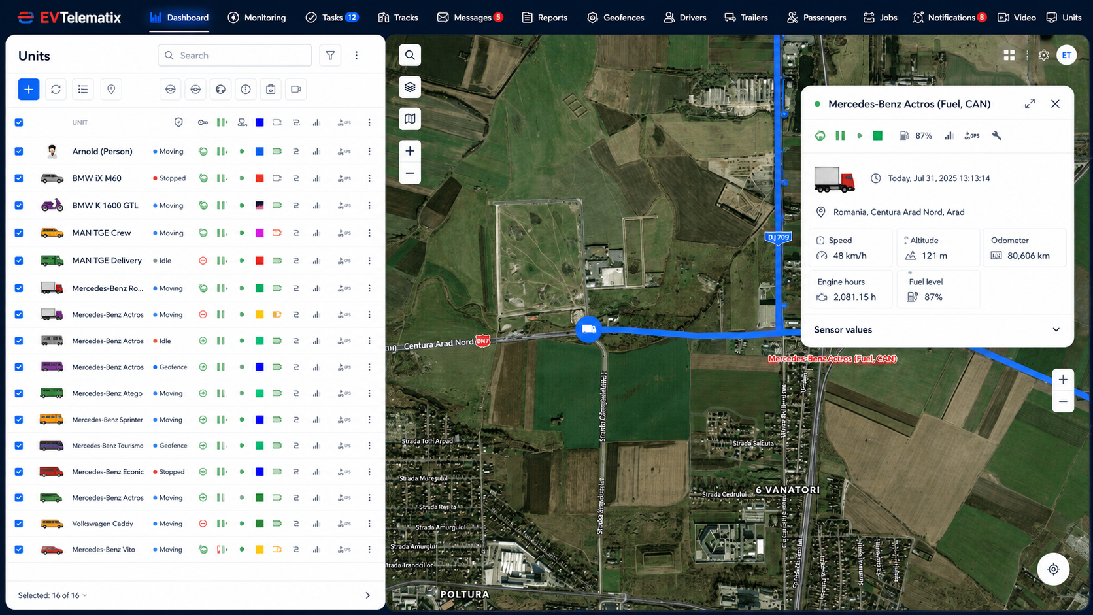
Task: Refresh the units list
Action: click(56, 90)
